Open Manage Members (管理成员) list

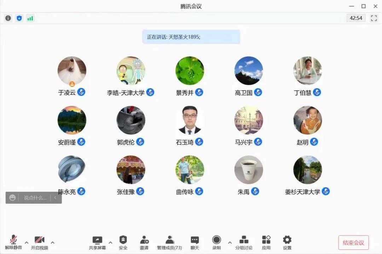click(x=169, y=242)
